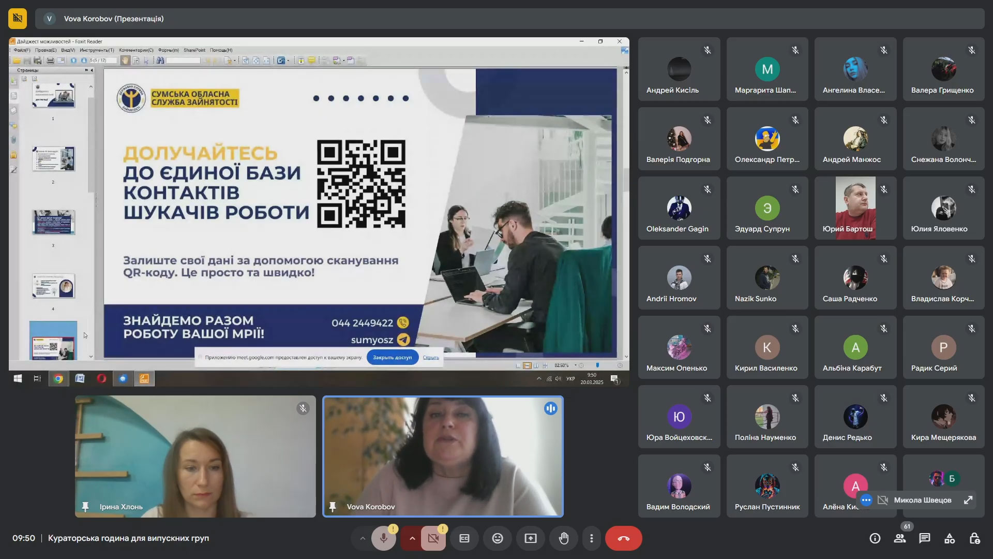
Task: Click Word icon in shared taskbar
Action: [x=80, y=378]
